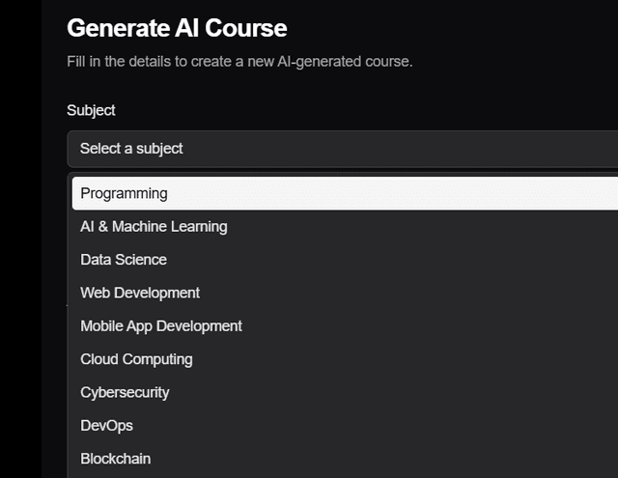Choose Mobile App Development from the list
Screen dimensions: 618x478
pos(345,325)
